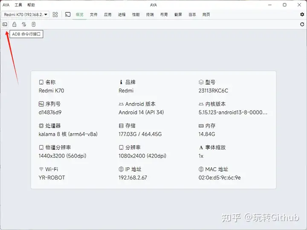The width and height of the screenshot is (307, 230).
Task: Open settings via the gear icon
Action: point(302,15)
